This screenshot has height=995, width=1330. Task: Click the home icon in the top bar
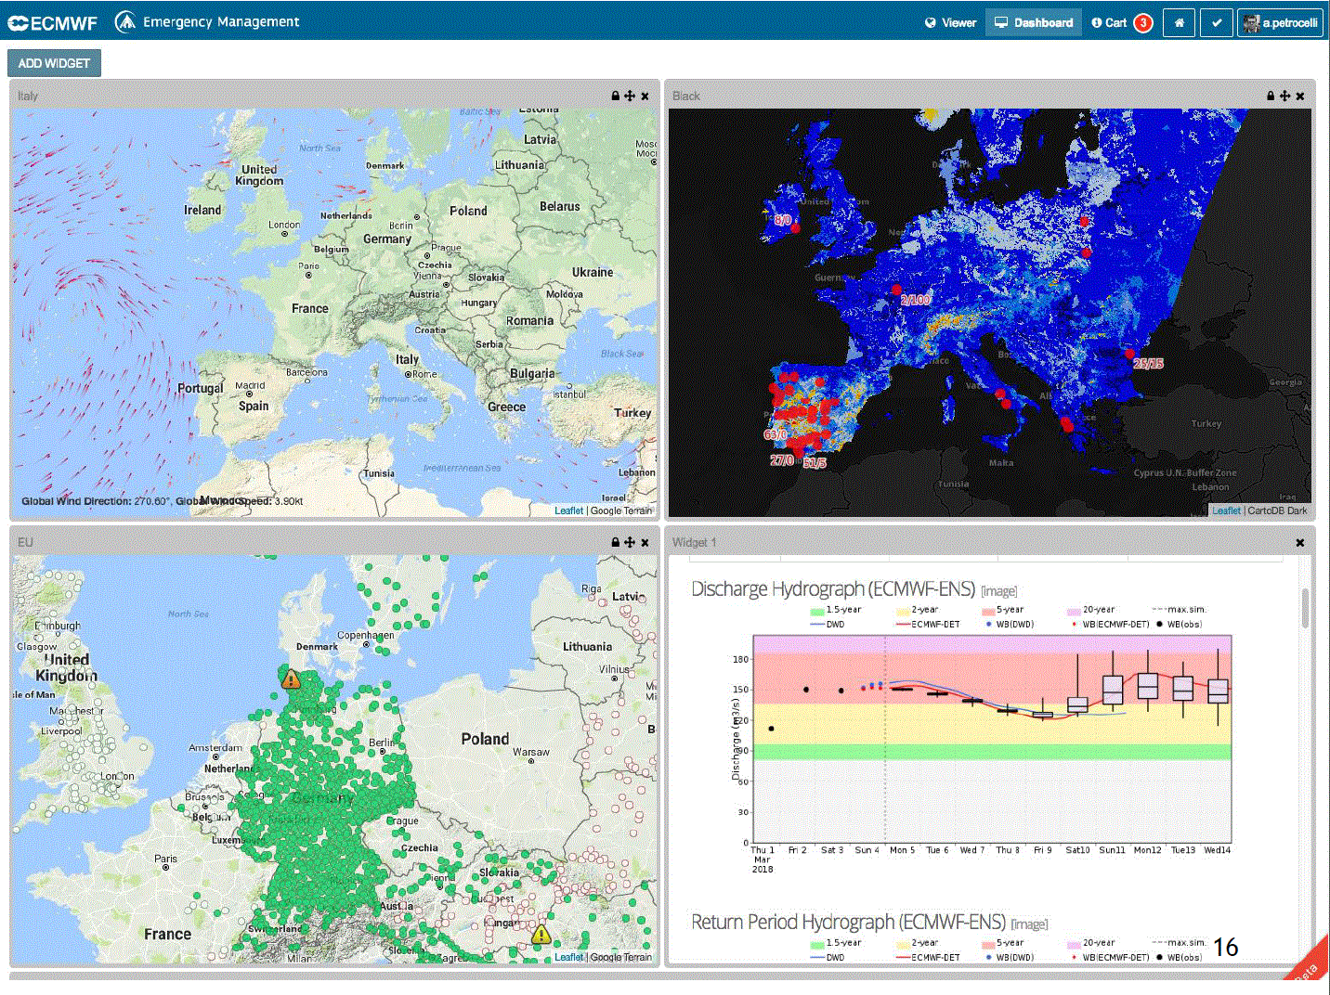[1179, 22]
